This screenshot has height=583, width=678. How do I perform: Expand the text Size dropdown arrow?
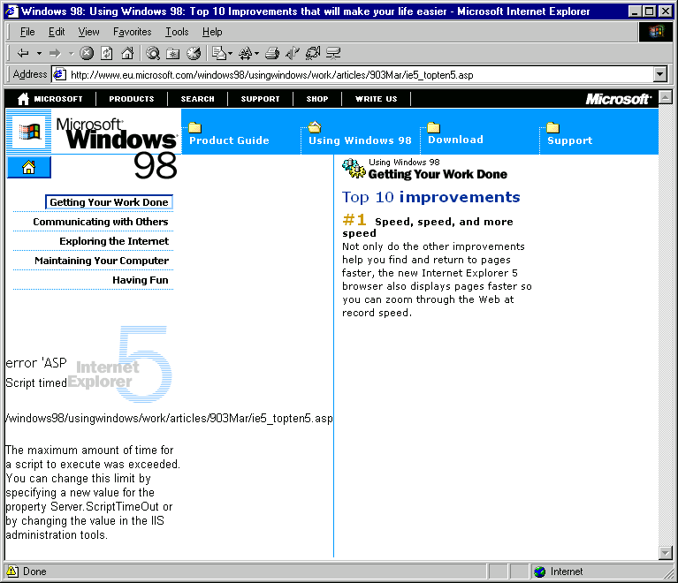[x=257, y=54]
